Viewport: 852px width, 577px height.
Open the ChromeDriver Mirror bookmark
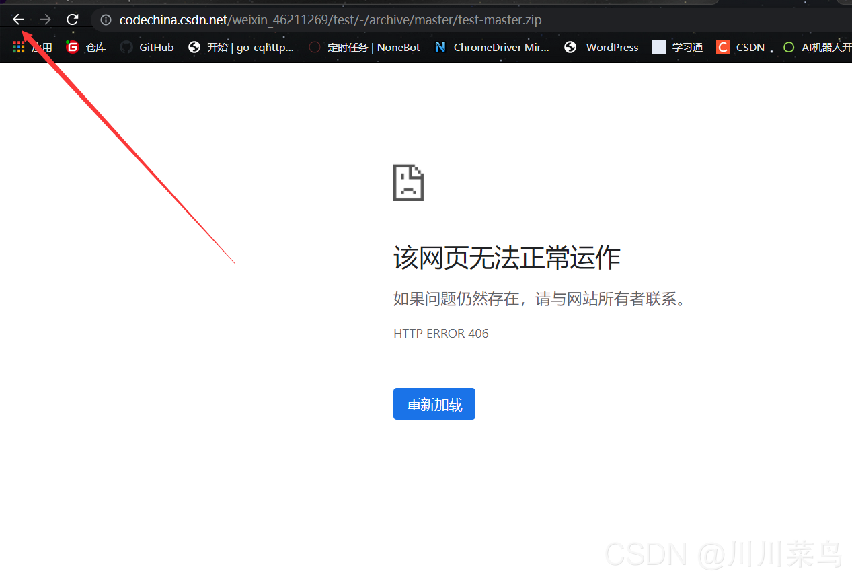click(492, 47)
